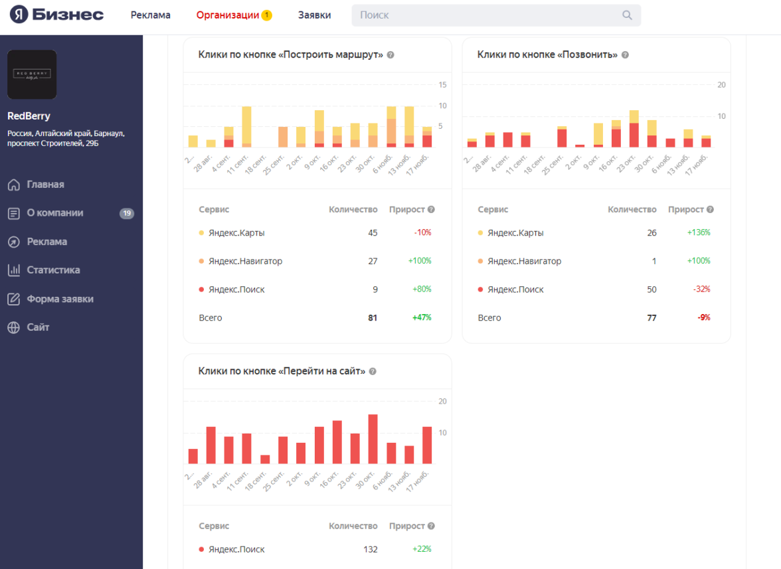Click the 30 окт. bar in site clicks chart
781x569 pixels.
point(373,439)
